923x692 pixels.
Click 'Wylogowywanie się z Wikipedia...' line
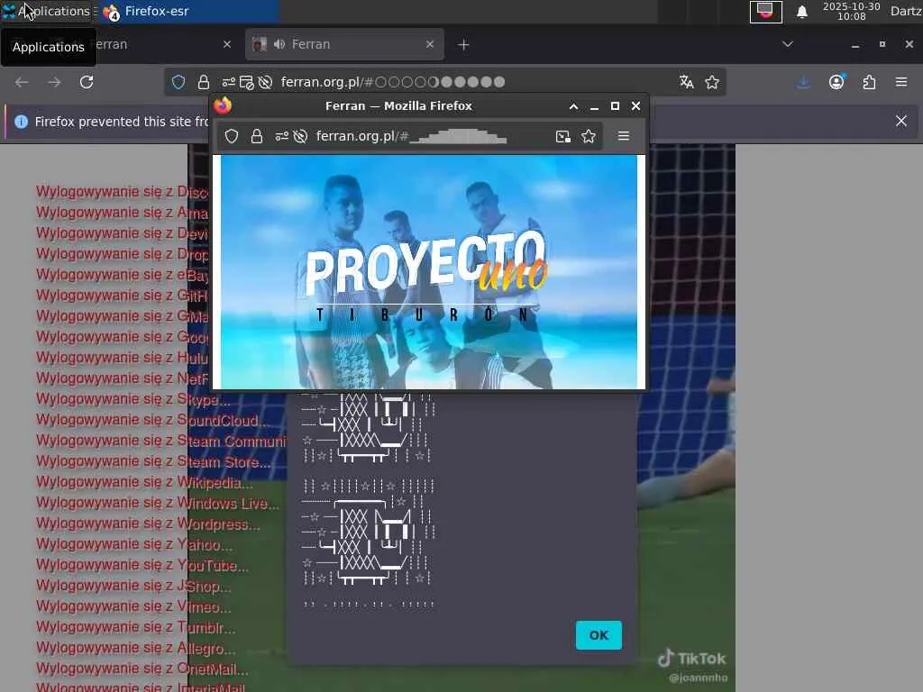tap(144, 483)
